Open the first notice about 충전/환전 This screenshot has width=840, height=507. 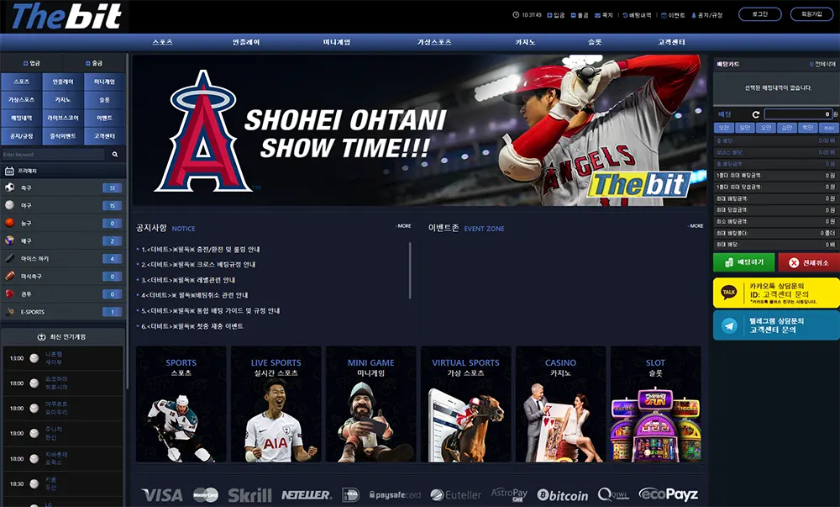pyautogui.click(x=201, y=249)
